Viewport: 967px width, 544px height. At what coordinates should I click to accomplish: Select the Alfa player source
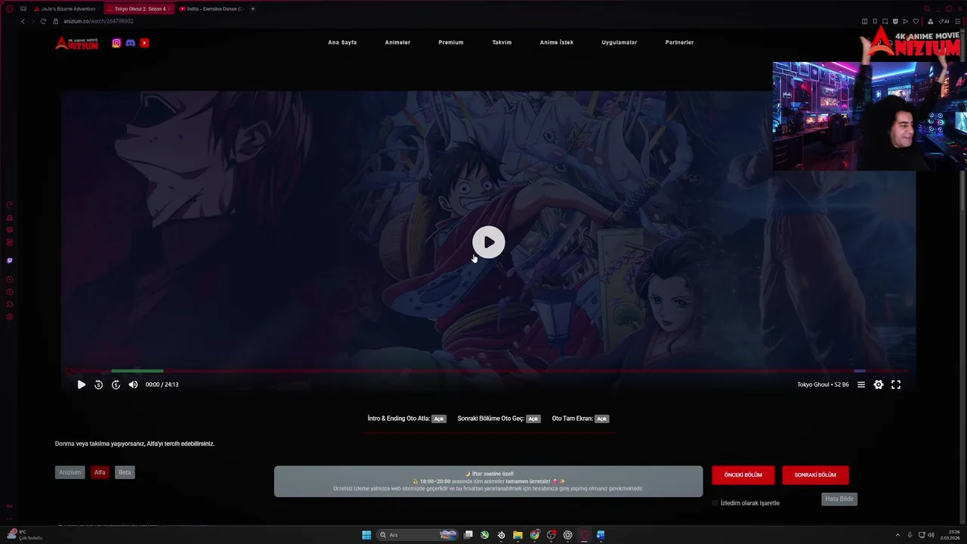click(100, 472)
